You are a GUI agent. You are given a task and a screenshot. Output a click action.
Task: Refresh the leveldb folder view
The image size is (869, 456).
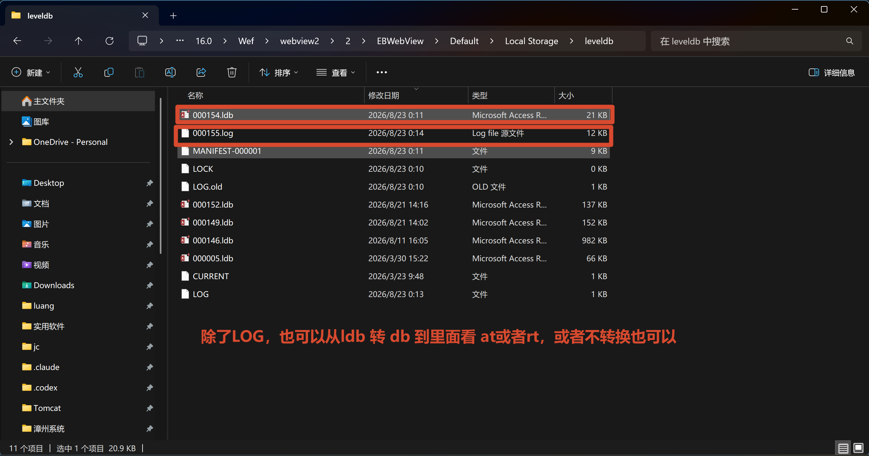coord(109,41)
